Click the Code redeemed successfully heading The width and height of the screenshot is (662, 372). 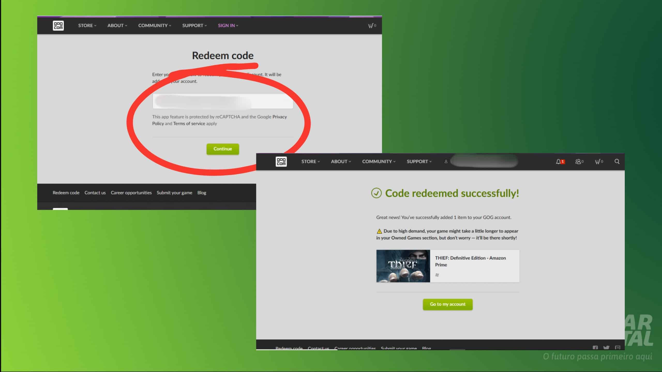click(452, 193)
